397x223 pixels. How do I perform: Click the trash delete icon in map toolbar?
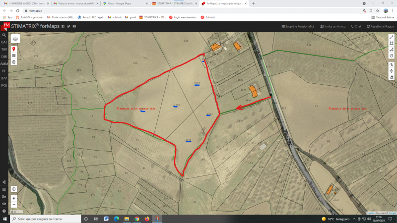pyautogui.click(x=13, y=62)
